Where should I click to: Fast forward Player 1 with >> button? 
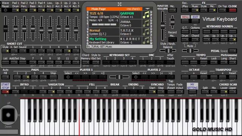pos(85,77)
